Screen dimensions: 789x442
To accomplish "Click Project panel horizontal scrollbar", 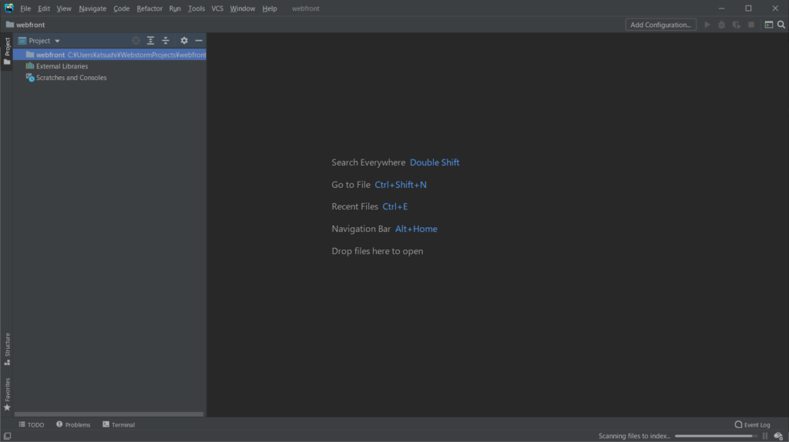I will point(109,414).
